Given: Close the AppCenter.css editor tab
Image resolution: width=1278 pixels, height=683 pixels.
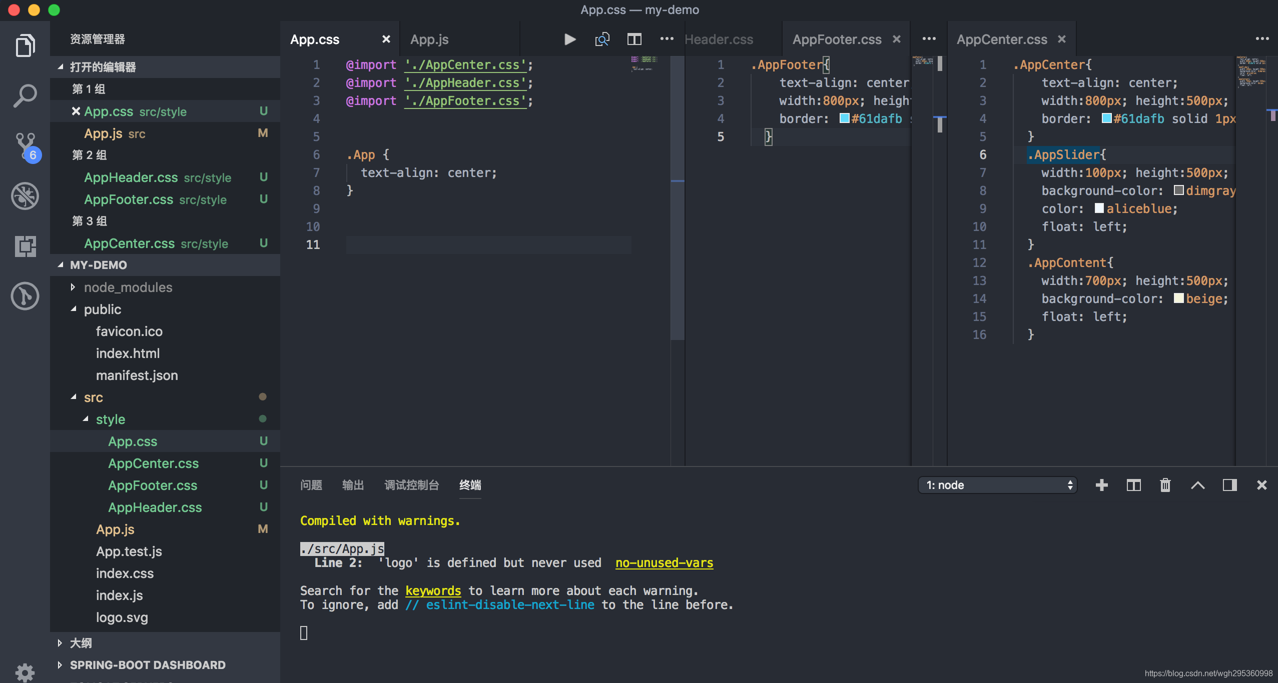Looking at the screenshot, I should coord(1062,39).
